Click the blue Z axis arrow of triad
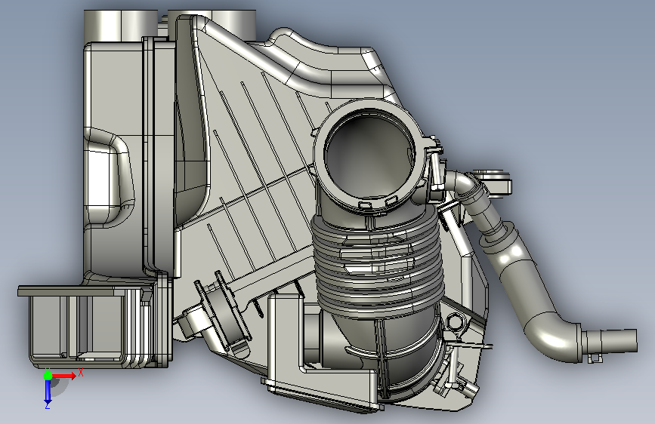 click(48, 392)
